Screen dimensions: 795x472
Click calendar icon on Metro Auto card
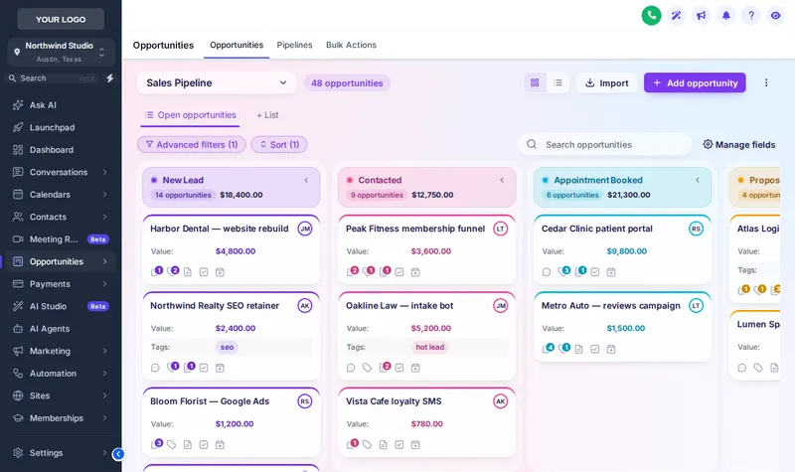611,349
